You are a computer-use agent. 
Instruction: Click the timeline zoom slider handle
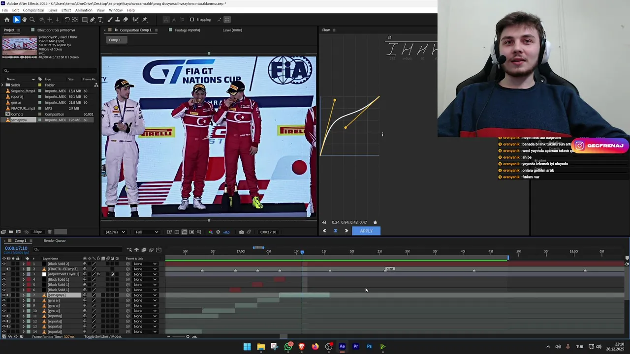tap(188, 337)
